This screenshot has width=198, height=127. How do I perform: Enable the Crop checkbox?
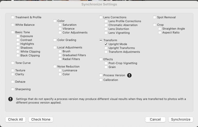pyautogui.click(x=155, y=25)
